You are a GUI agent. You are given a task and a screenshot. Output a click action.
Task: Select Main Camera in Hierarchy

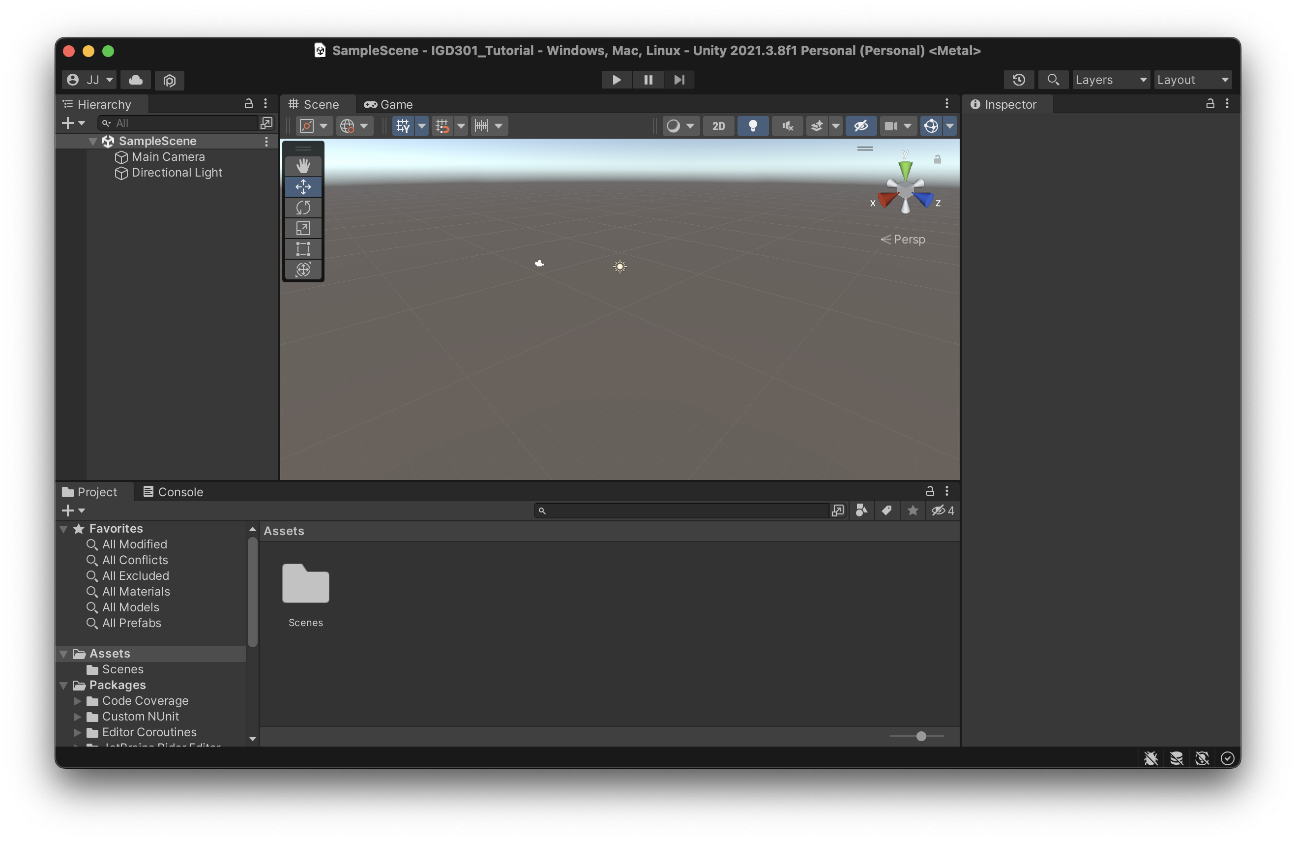click(x=168, y=157)
